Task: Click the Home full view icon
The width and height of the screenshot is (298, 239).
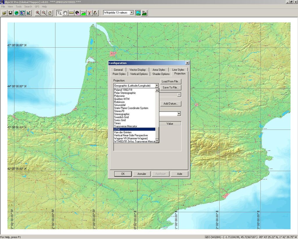Action: 50,13
